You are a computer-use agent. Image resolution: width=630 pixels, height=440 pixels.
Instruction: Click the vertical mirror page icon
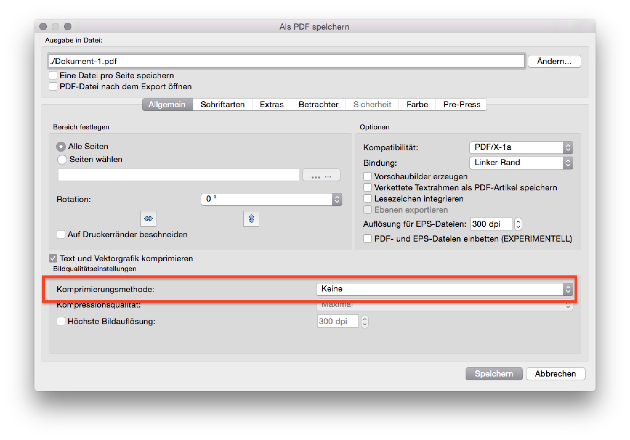pyautogui.click(x=251, y=218)
